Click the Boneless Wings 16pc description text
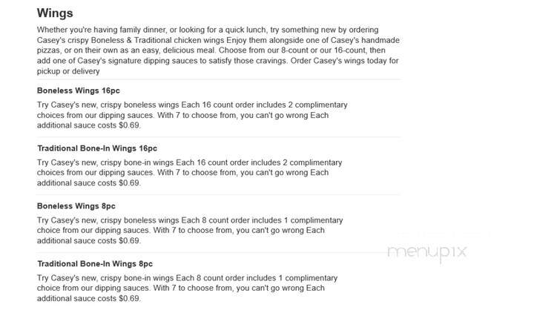This screenshot has height=313, width=560. pos(192,115)
